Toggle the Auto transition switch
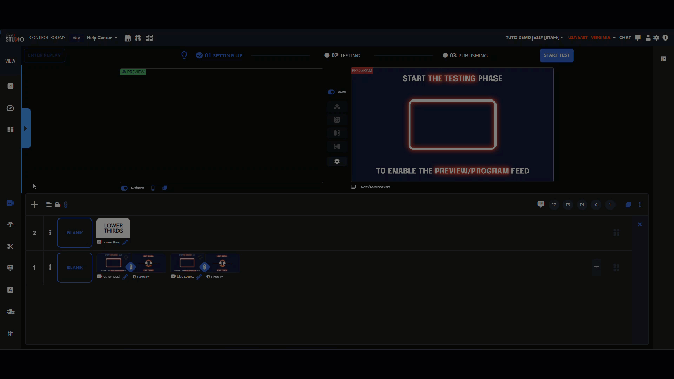 pos(331,92)
